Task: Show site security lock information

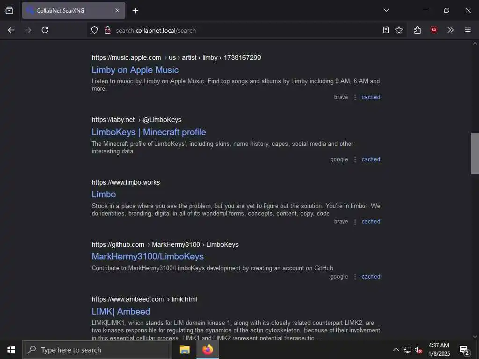Action: pyautogui.click(x=107, y=30)
